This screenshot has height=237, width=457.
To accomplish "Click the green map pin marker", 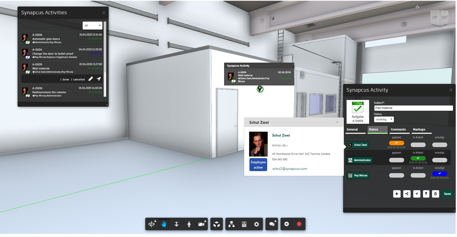I will pyautogui.click(x=260, y=89).
